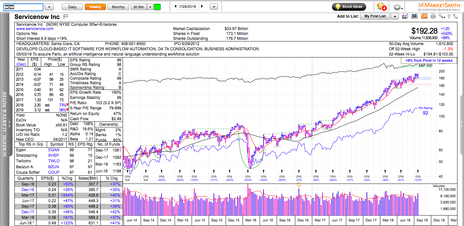Click the four-pane layout grid icon

point(415,16)
